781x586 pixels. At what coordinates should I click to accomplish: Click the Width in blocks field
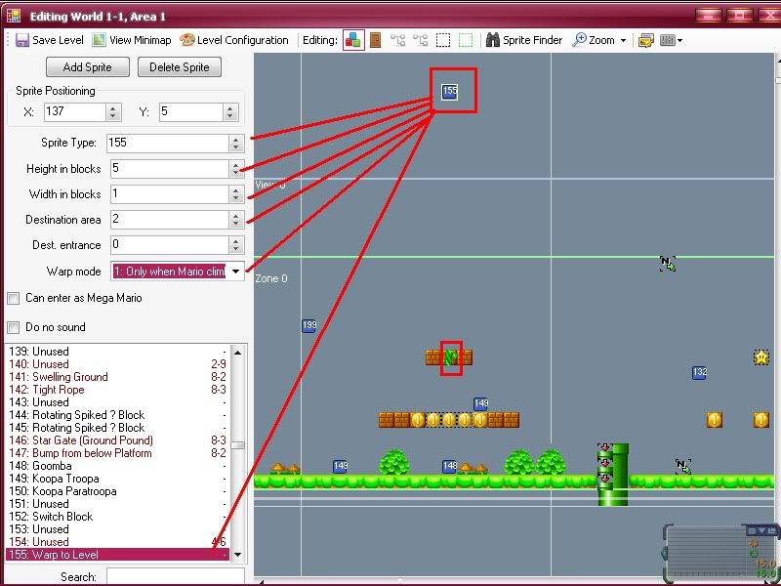169,193
